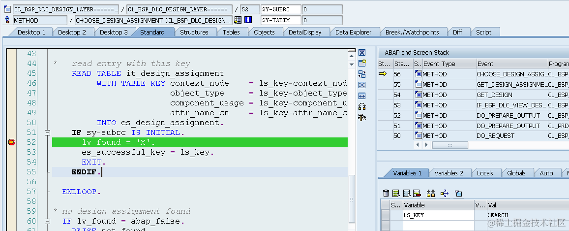Open the DetailDisplay tab

point(305,32)
